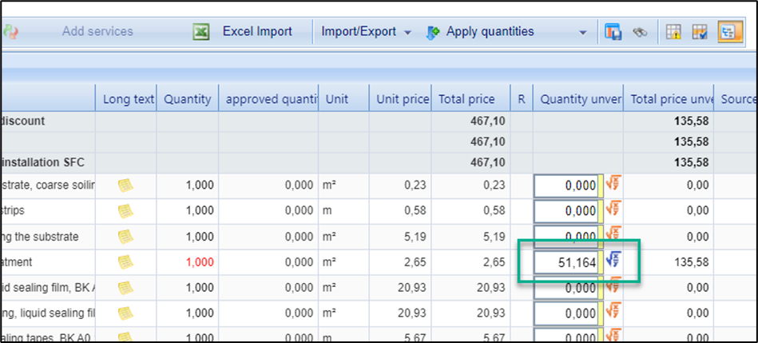The width and height of the screenshot is (758, 343).
Task: Expand the dropdown arrow after Apply quantities
Action: [x=582, y=33]
